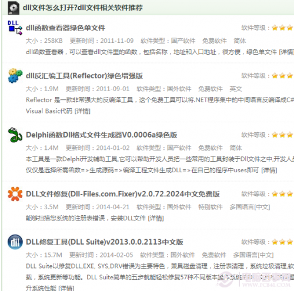The image size is (294, 291).
Task: Click [详情] after Visual Basic代码
Action: click(x=82, y=111)
